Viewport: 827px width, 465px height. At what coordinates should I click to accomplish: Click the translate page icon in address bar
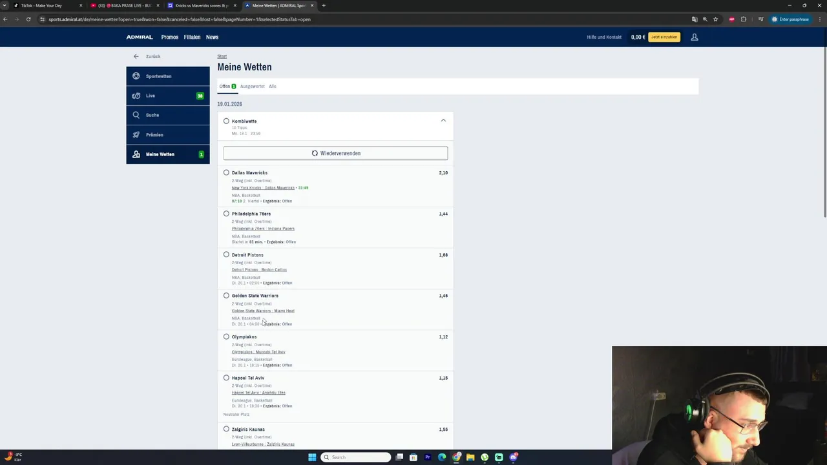click(x=695, y=19)
